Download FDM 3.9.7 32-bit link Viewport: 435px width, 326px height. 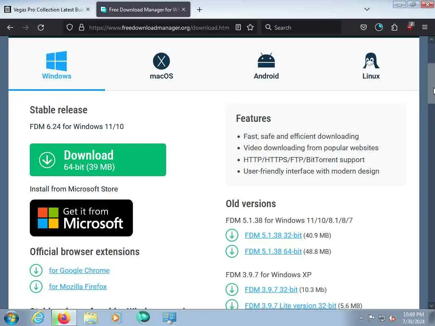(x=271, y=289)
